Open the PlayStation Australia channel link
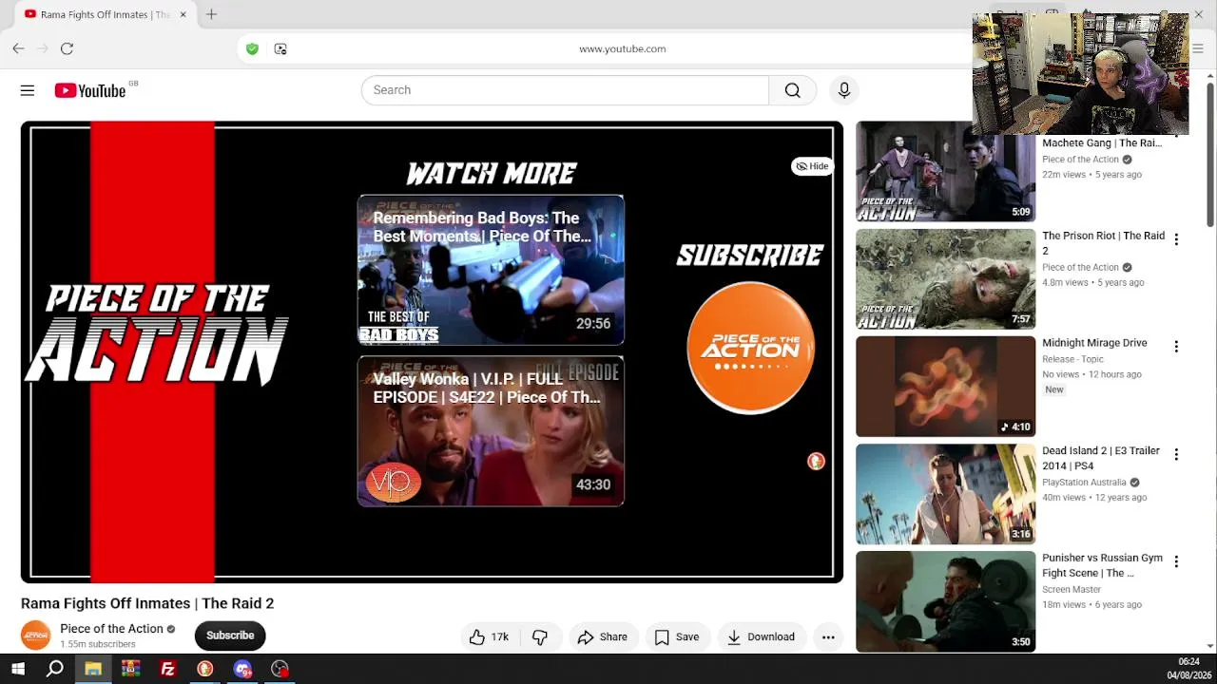This screenshot has width=1217, height=684. [x=1084, y=483]
